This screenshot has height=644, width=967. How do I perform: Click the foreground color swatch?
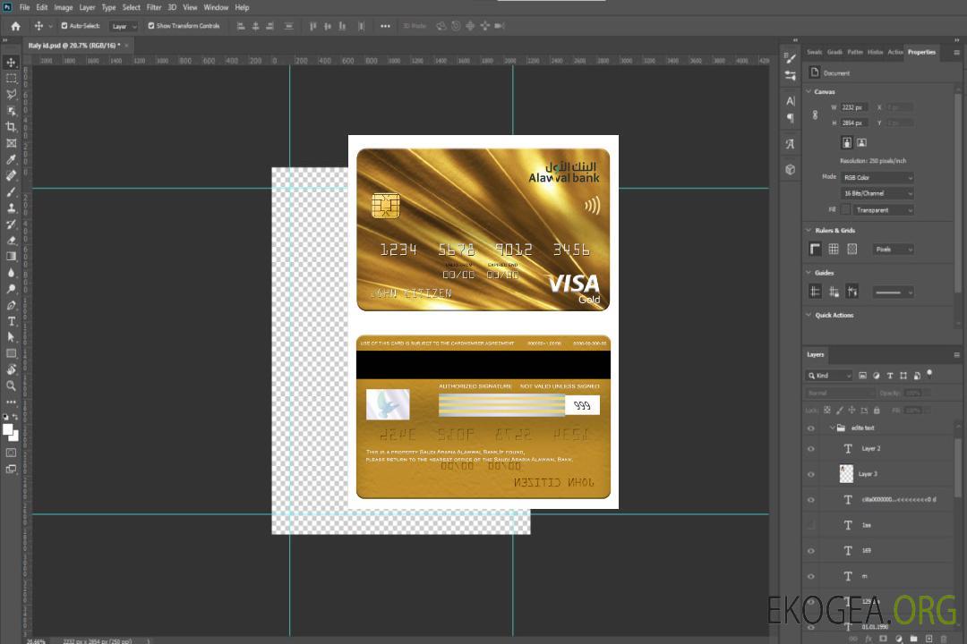(x=8, y=430)
